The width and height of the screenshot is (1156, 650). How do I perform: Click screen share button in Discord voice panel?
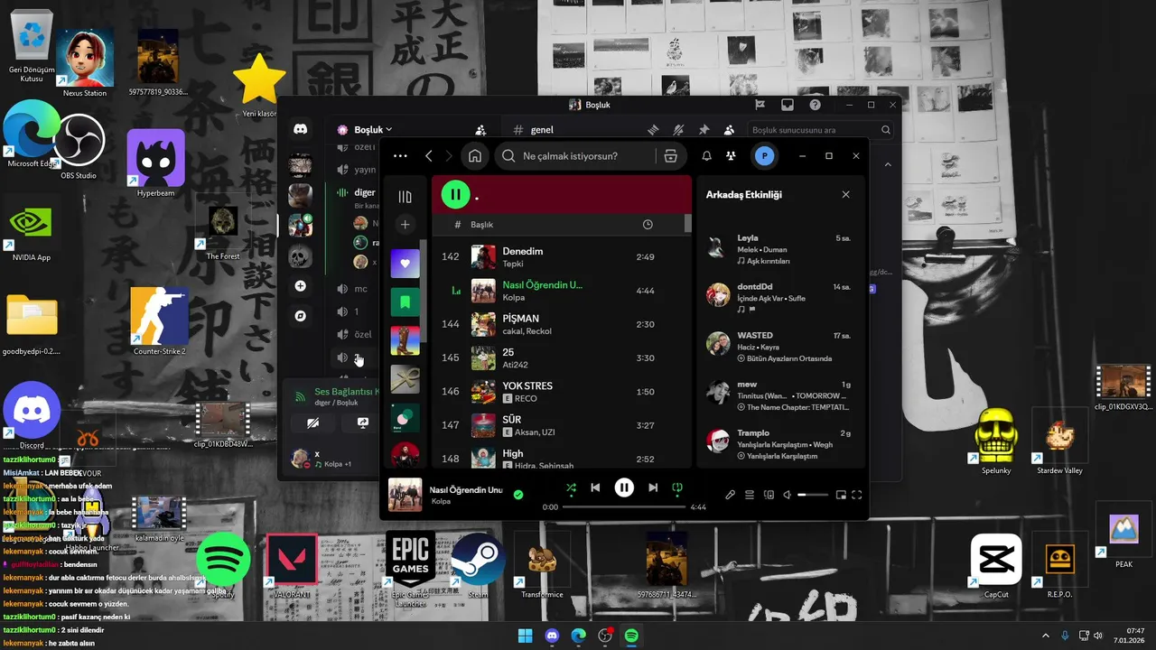pyautogui.click(x=362, y=422)
